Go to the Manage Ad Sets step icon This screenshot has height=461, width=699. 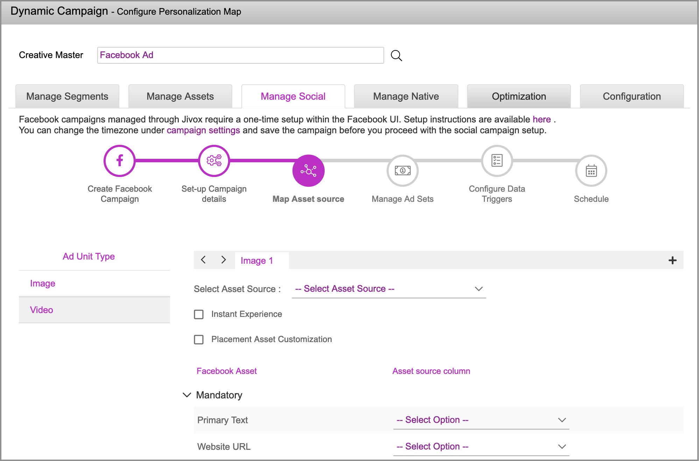[403, 171]
